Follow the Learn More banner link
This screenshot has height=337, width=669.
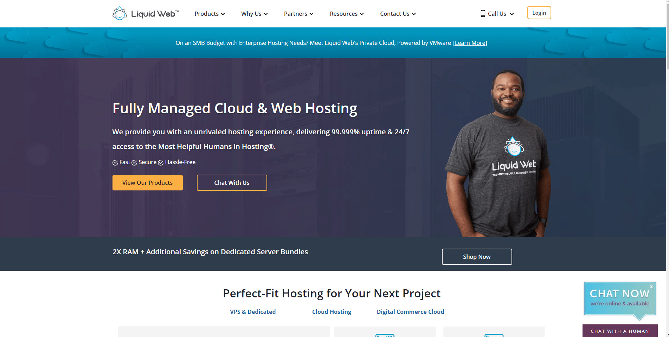470,43
